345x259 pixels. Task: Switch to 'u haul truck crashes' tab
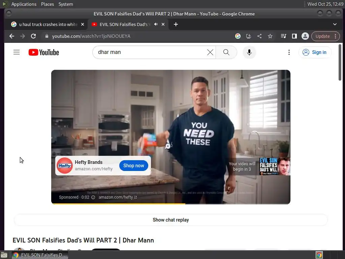pyautogui.click(x=48, y=24)
